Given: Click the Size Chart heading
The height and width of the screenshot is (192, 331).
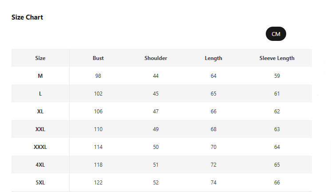Looking at the screenshot, I should pyautogui.click(x=27, y=17).
